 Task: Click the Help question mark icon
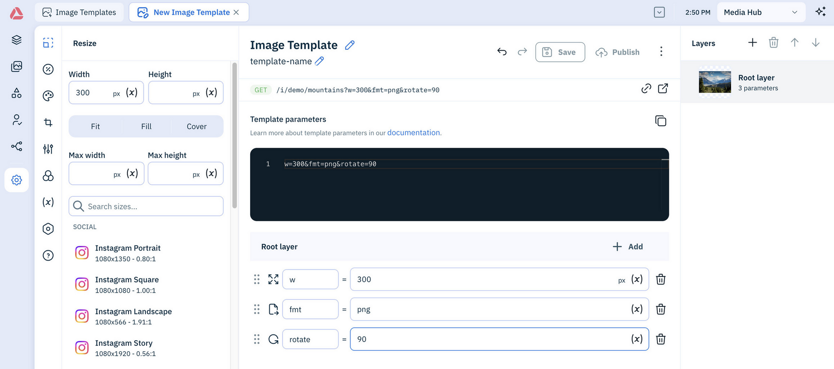[48, 255]
